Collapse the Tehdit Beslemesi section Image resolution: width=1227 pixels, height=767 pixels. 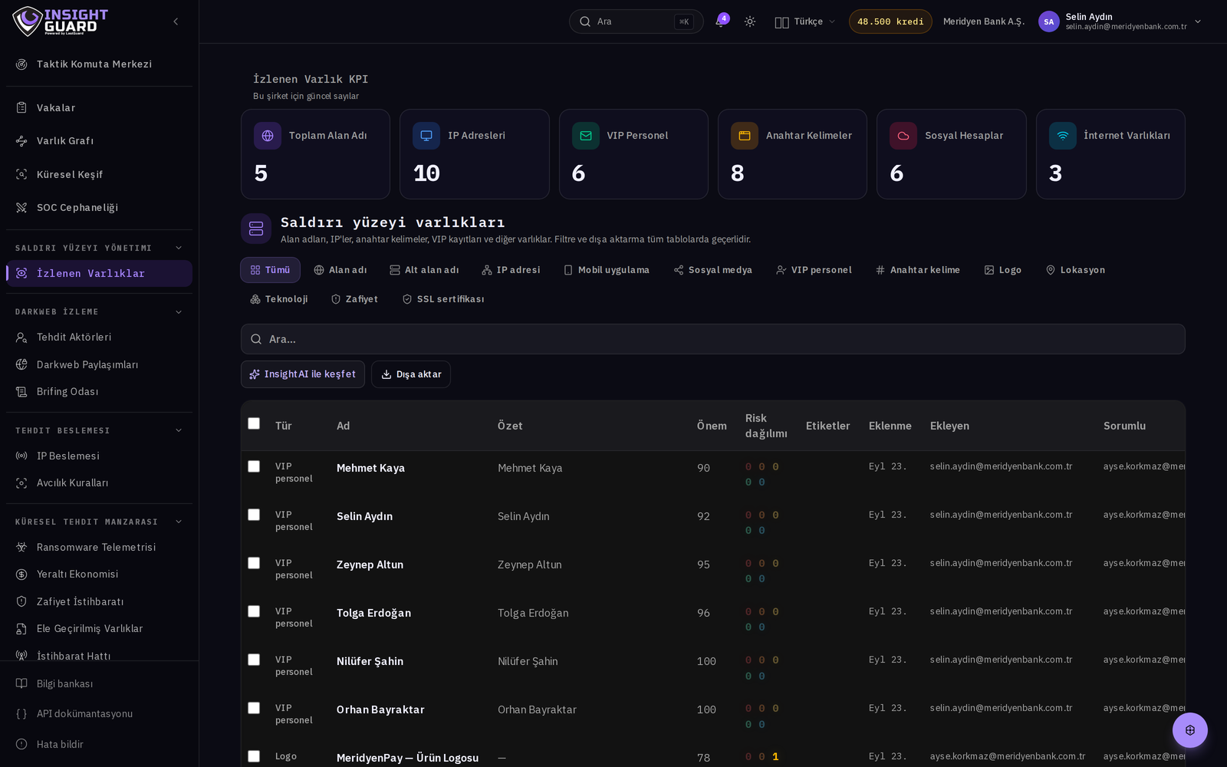coord(179,430)
